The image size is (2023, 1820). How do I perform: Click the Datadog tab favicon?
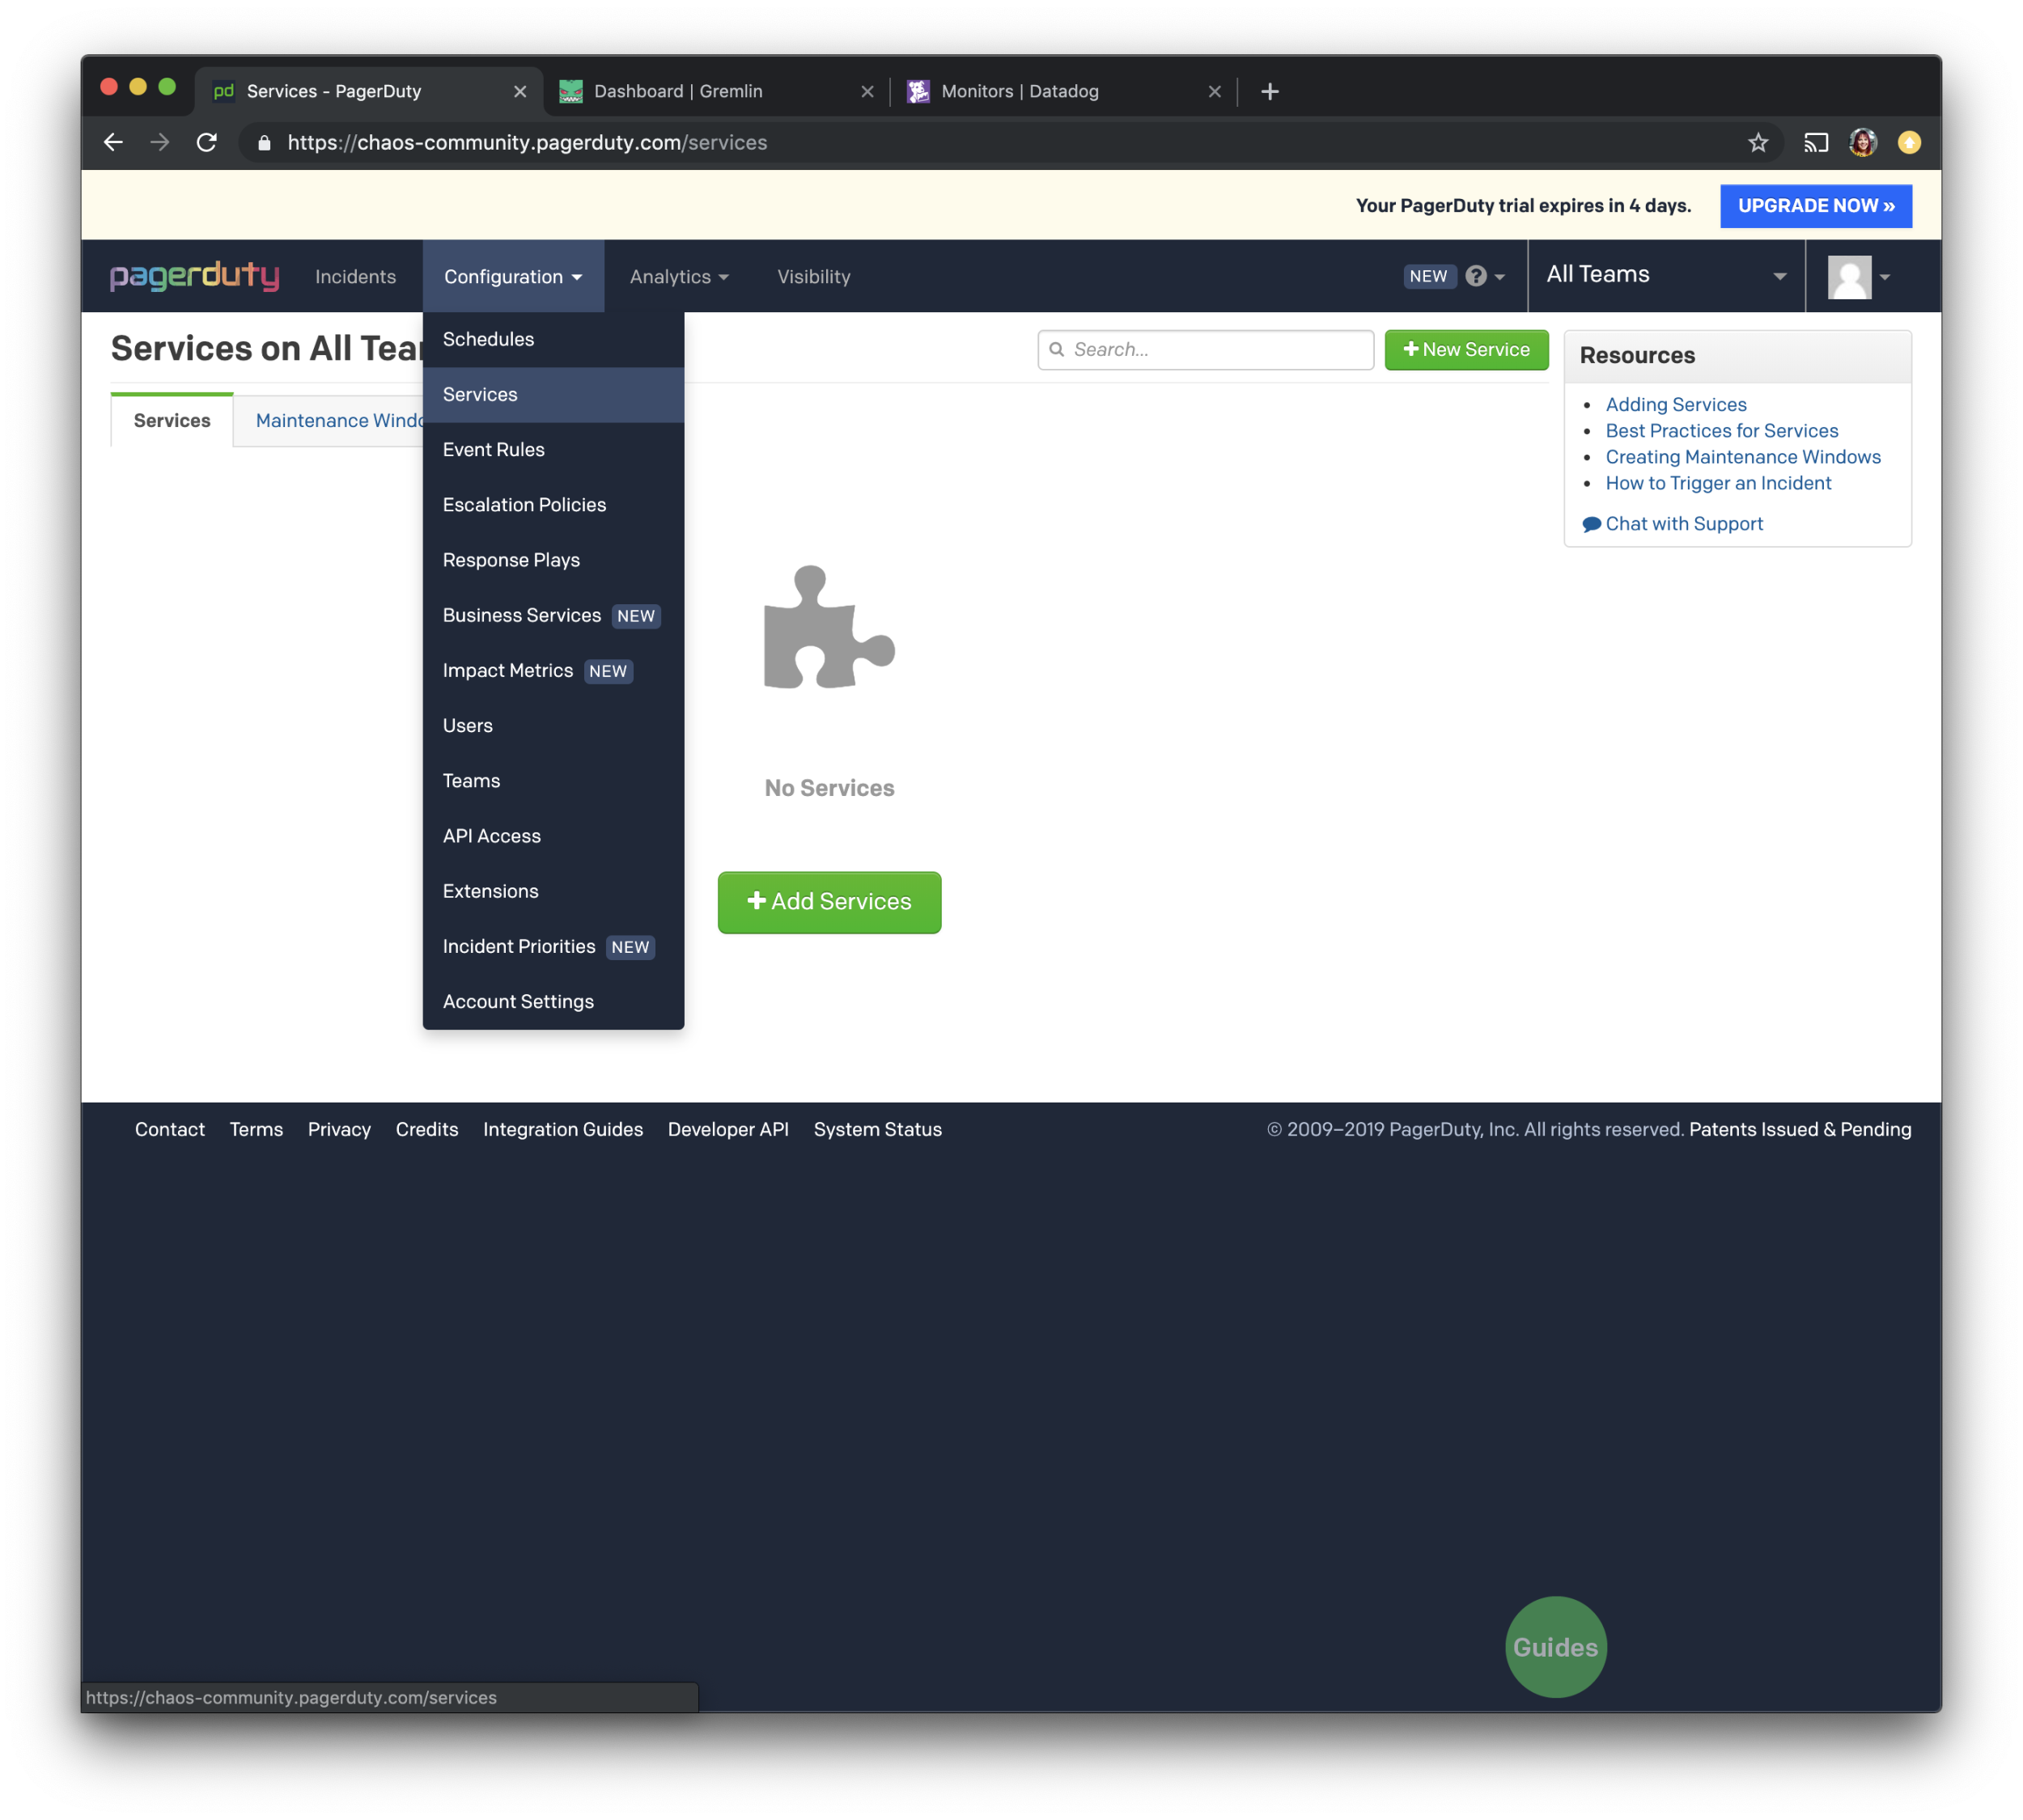pyautogui.click(x=918, y=92)
